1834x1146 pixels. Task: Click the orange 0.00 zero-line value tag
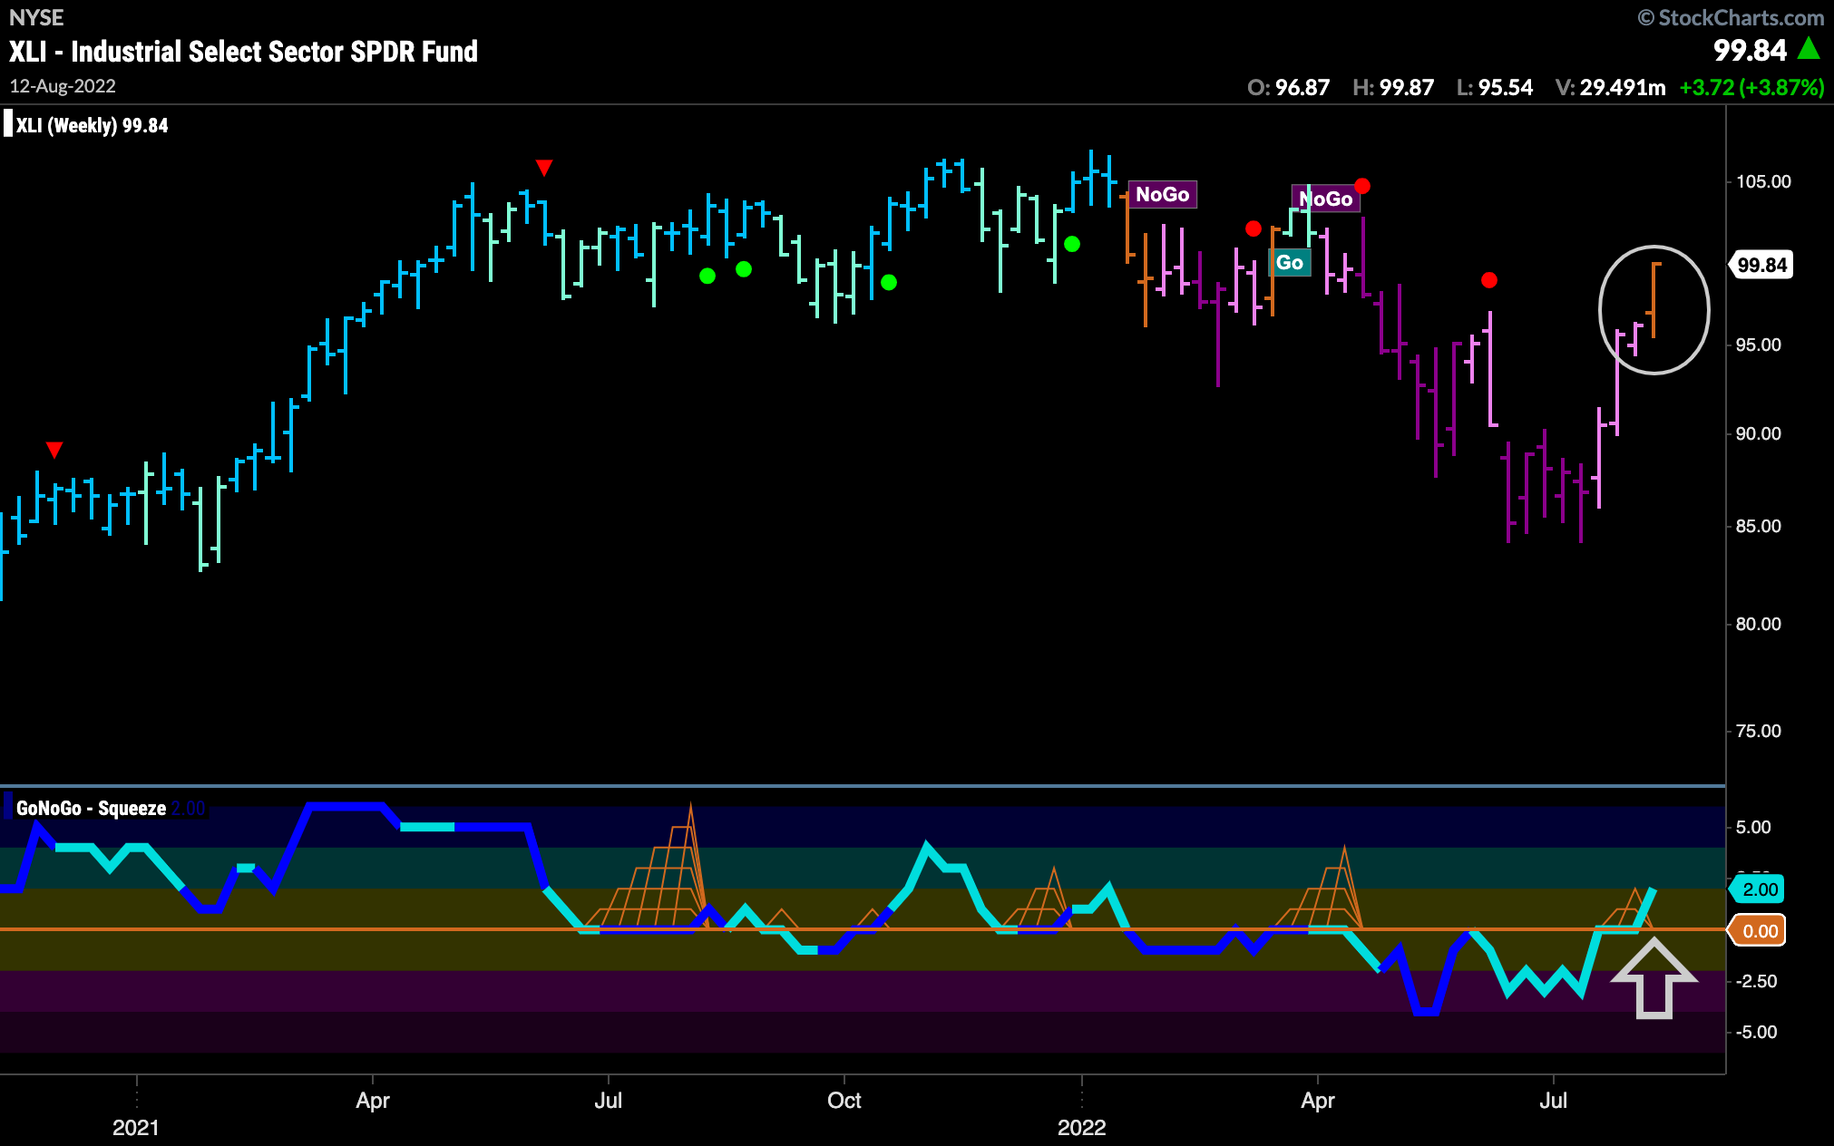point(1760,931)
